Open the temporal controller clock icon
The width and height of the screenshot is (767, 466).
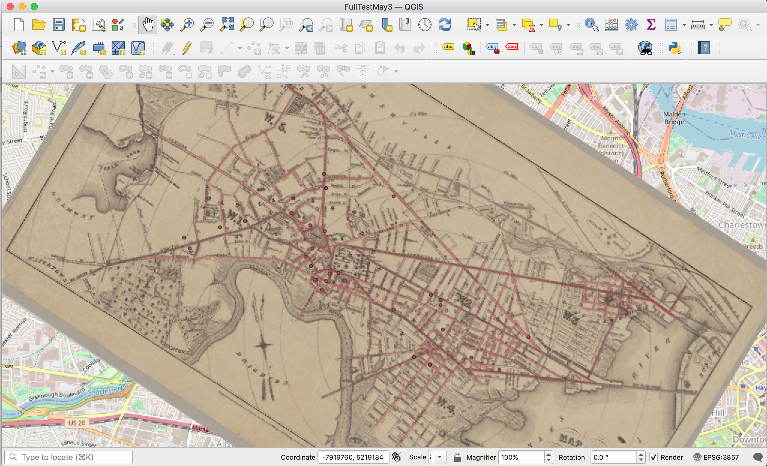point(425,25)
